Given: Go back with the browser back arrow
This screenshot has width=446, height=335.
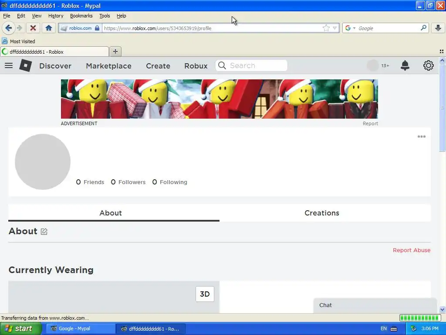Looking at the screenshot, I should coord(8,28).
